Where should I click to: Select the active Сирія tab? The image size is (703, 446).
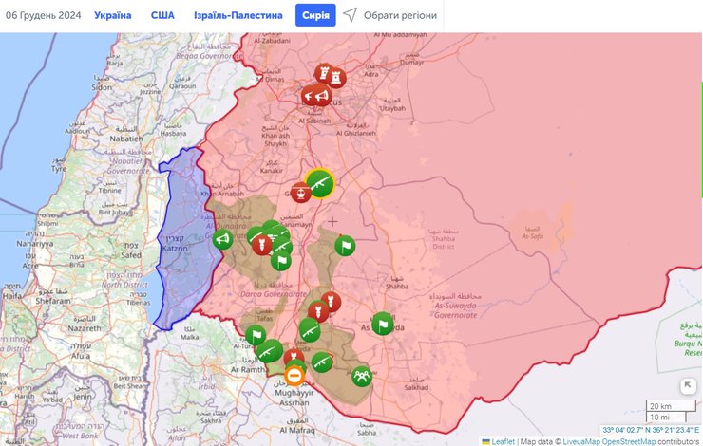coord(315,15)
